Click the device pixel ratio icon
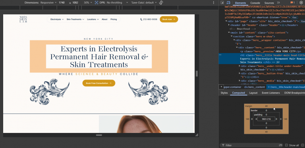Image resolution: width=305 pixels, height=148 pixels. 97,2
